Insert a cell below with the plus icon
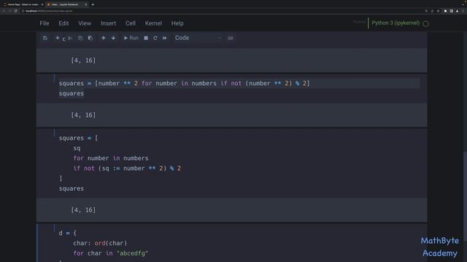The width and height of the screenshot is (467, 262). [57, 38]
